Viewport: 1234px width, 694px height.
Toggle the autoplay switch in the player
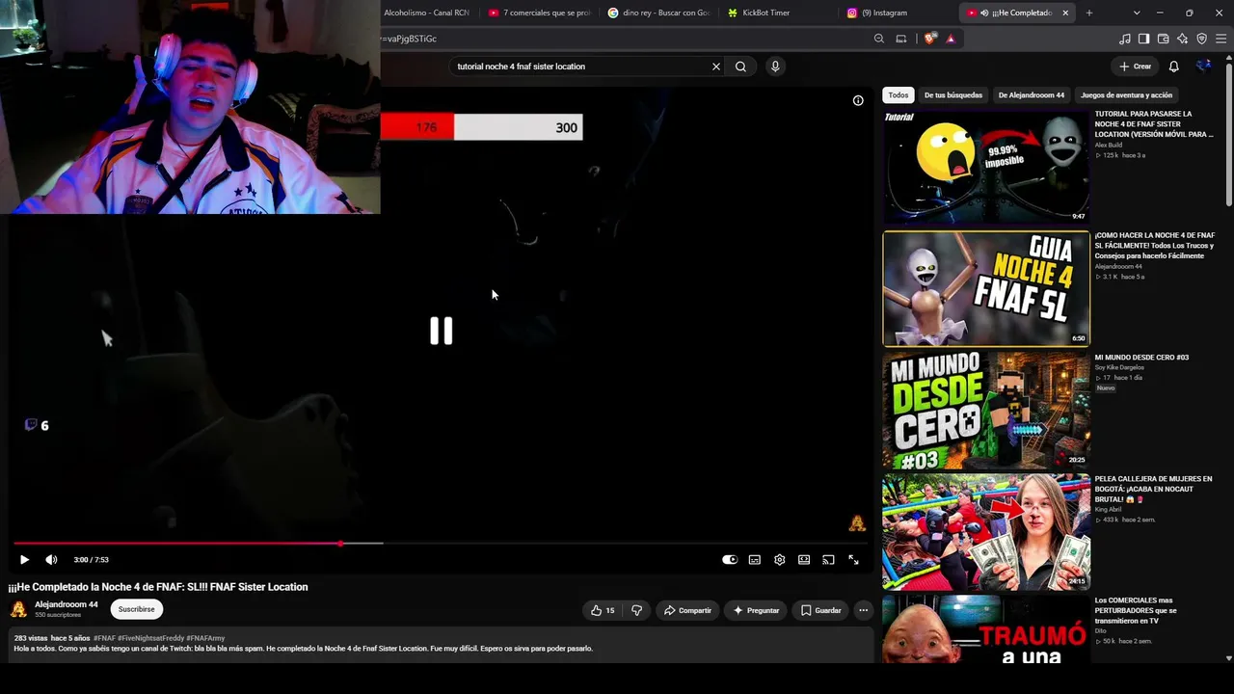pyautogui.click(x=730, y=560)
